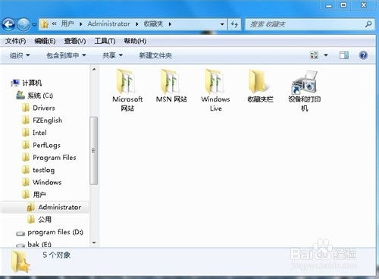The image size is (379, 279).
Task: Select the Program Files folder in tree
Action: click(55, 158)
